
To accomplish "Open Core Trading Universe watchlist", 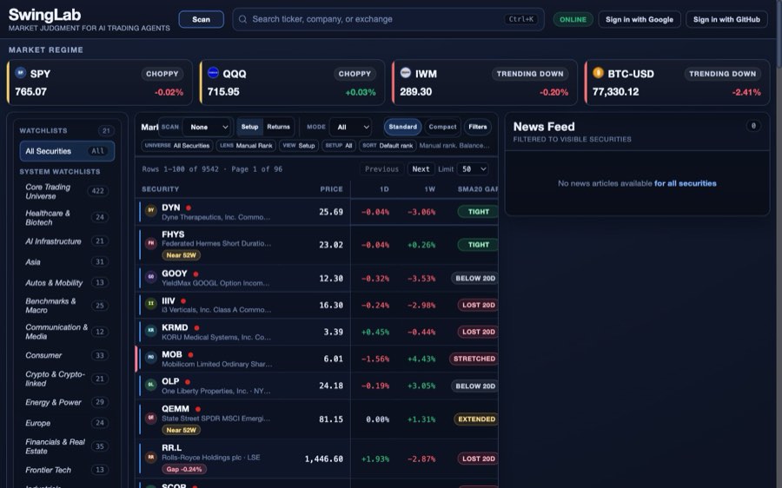I will point(67,191).
